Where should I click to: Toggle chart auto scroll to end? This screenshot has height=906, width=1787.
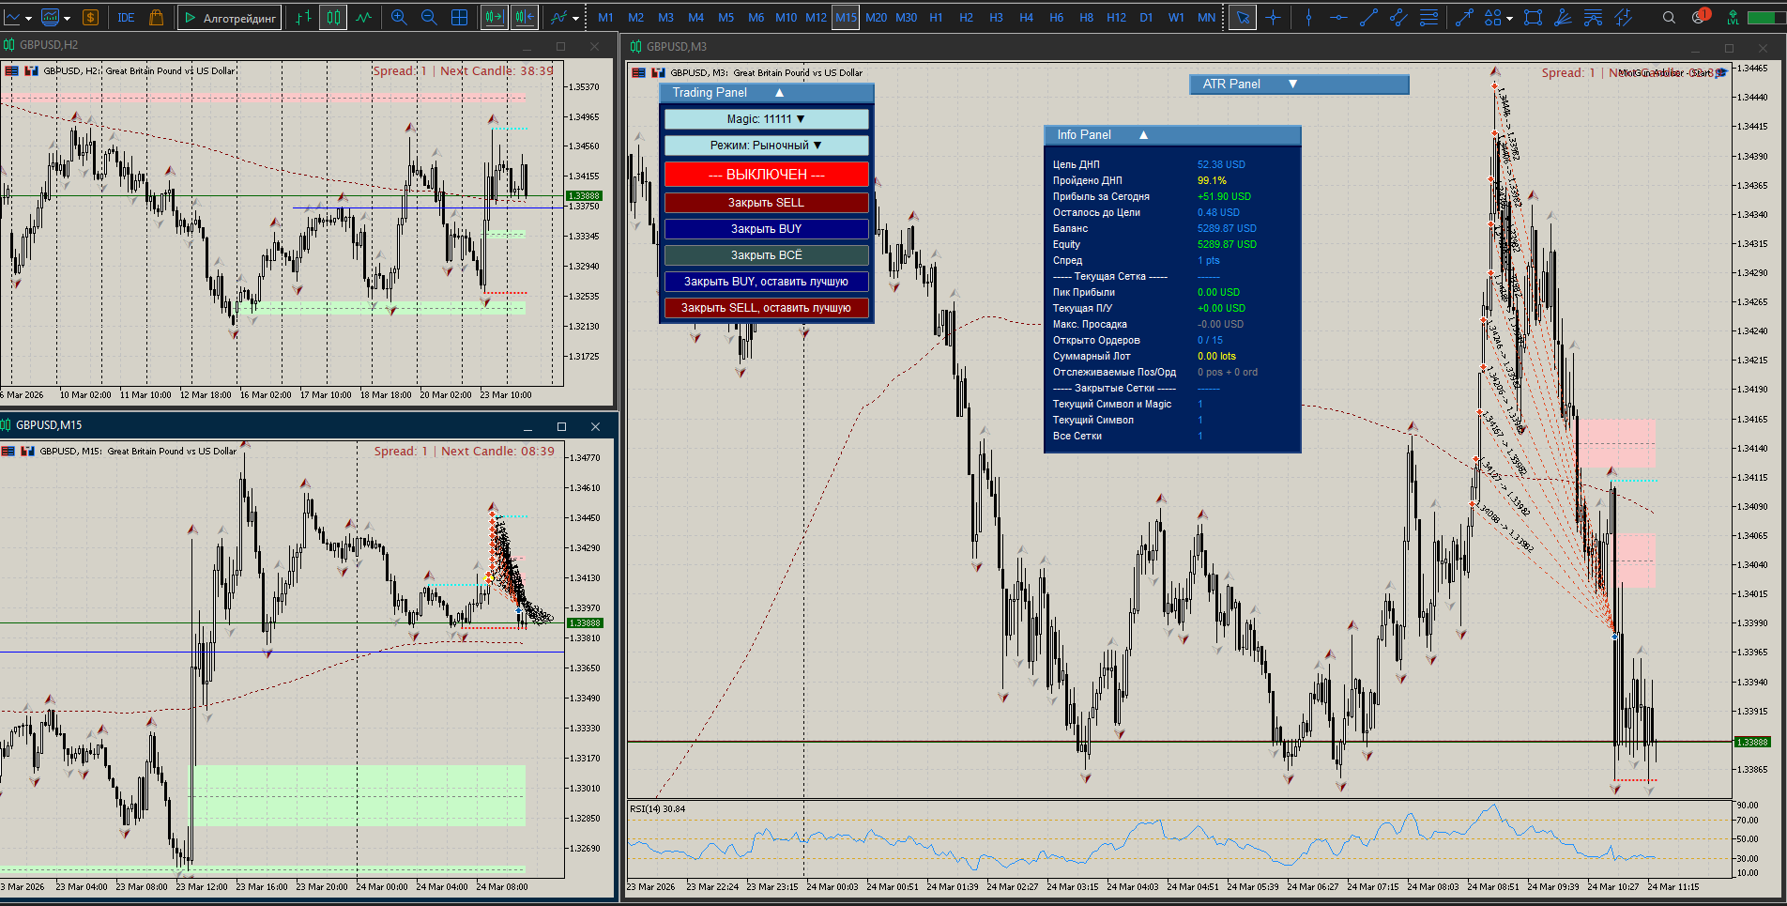[494, 18]
